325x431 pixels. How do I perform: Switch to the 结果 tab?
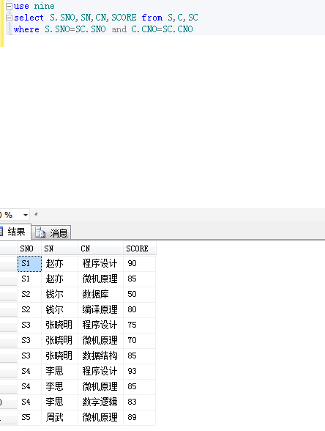tap(15, 232)
